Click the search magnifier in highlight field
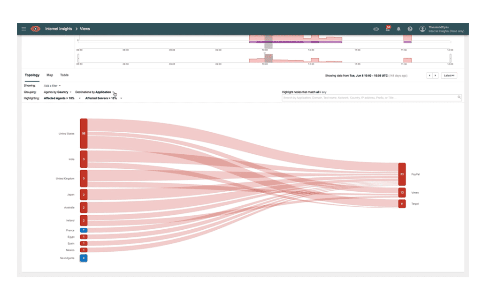This screenshot has height=286, width=498. point(459,98)
